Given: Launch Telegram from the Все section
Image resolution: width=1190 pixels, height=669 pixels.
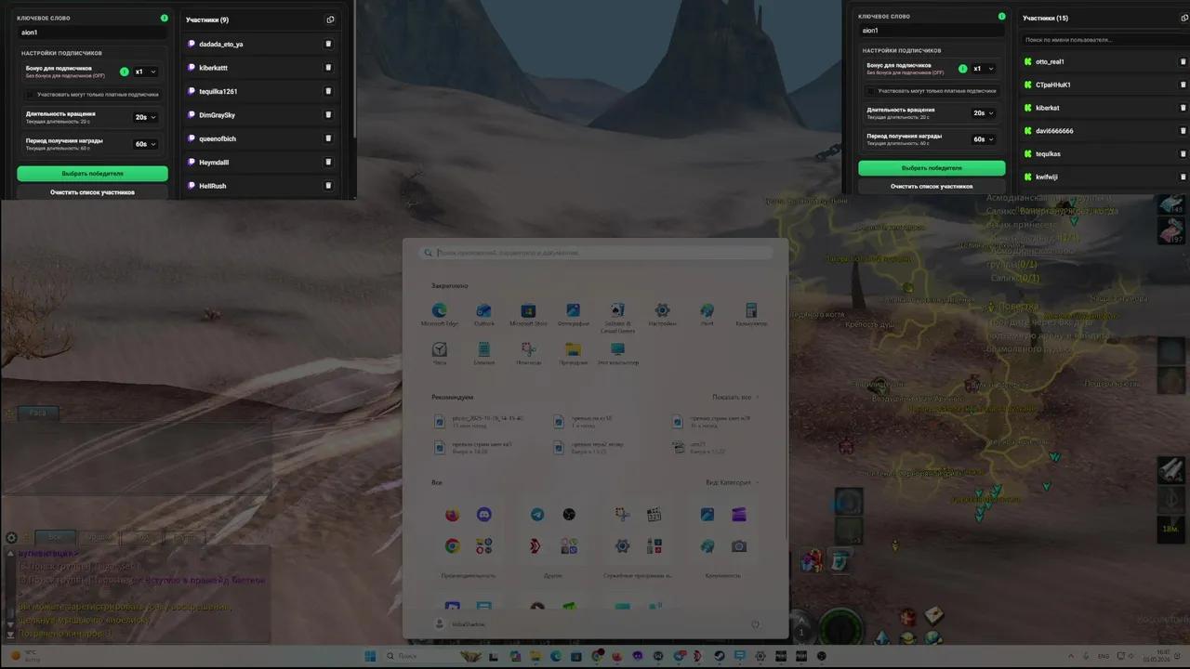Looking at the screenshot, I should (x=537, y=514).
